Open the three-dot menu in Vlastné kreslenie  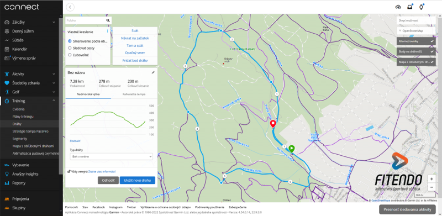pyautogui.click(x=107, y=31)
